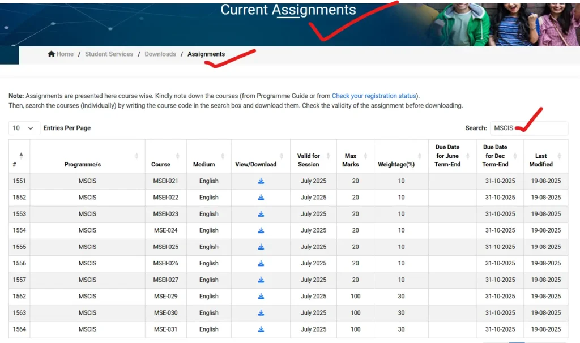Viewport: 580px width, 343px height.
Task: Click the Home icon in breadcrumb
Action: pyautogui.click(x=52, y=54)
